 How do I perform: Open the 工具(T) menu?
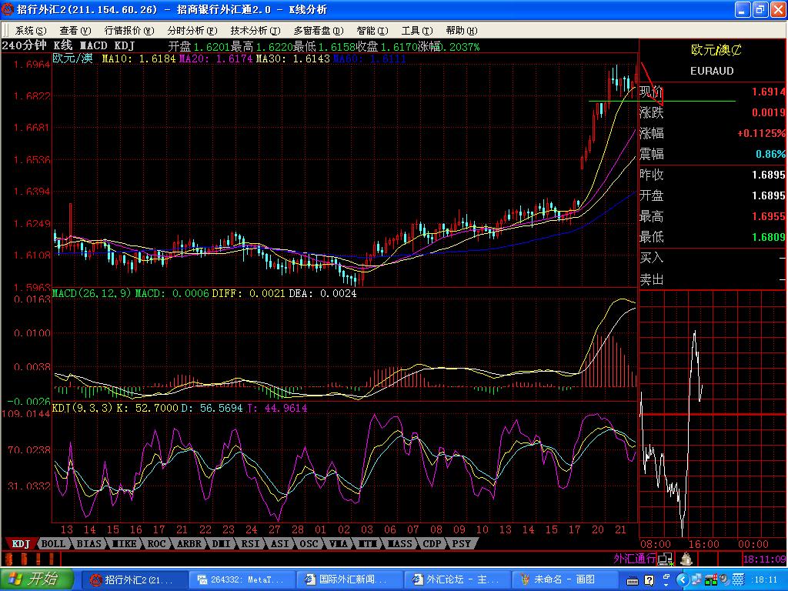tap(416, 31)
